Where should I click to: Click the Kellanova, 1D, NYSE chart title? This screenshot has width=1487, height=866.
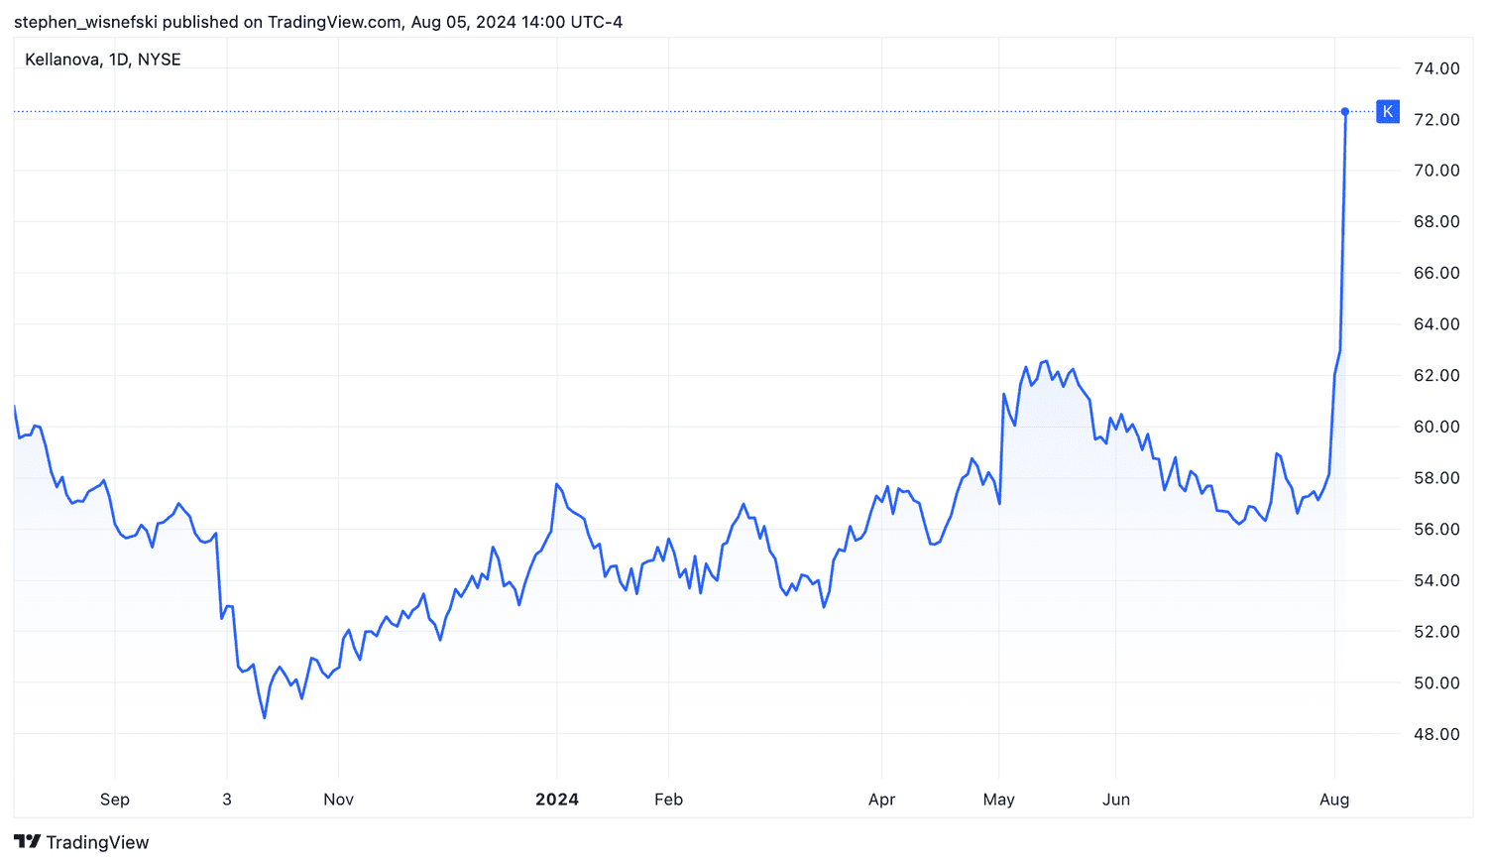click(103, 60)
